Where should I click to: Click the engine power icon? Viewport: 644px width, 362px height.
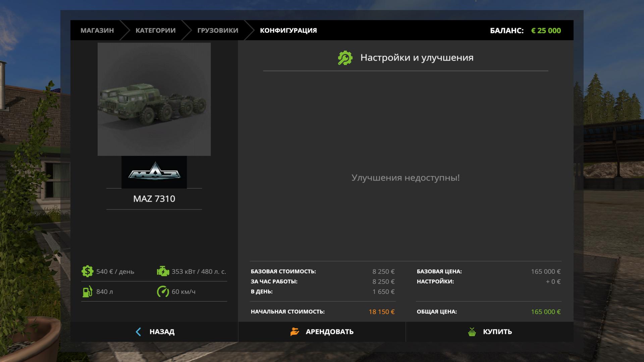pyautogui.click(x=163, y=271)
